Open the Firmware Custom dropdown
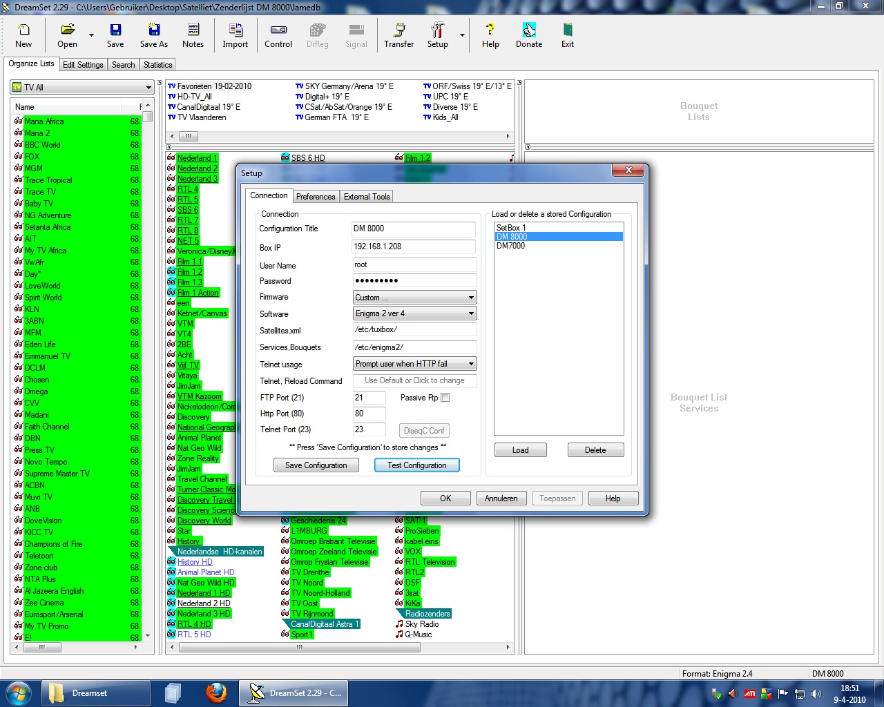Viewport: 884px width, 707px height. [x=414, y=298]
